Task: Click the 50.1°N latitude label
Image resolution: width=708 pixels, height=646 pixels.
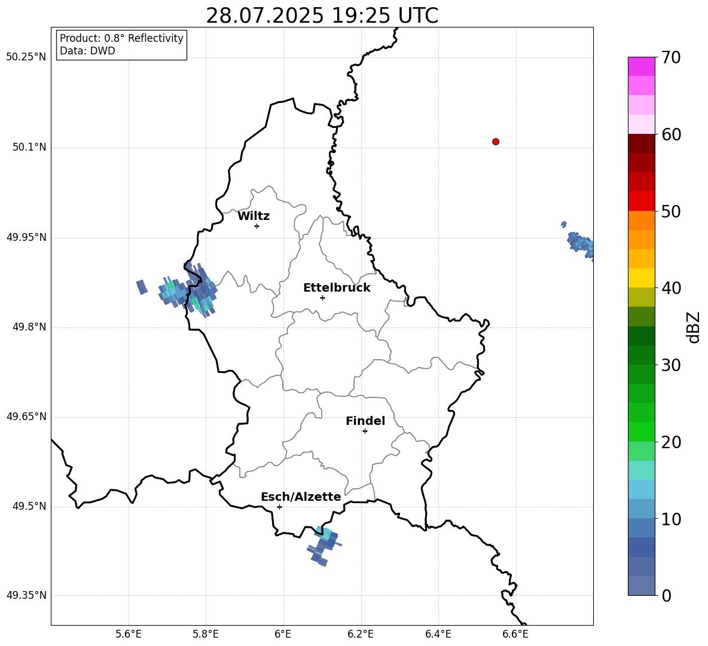Action: coord(29,147)
